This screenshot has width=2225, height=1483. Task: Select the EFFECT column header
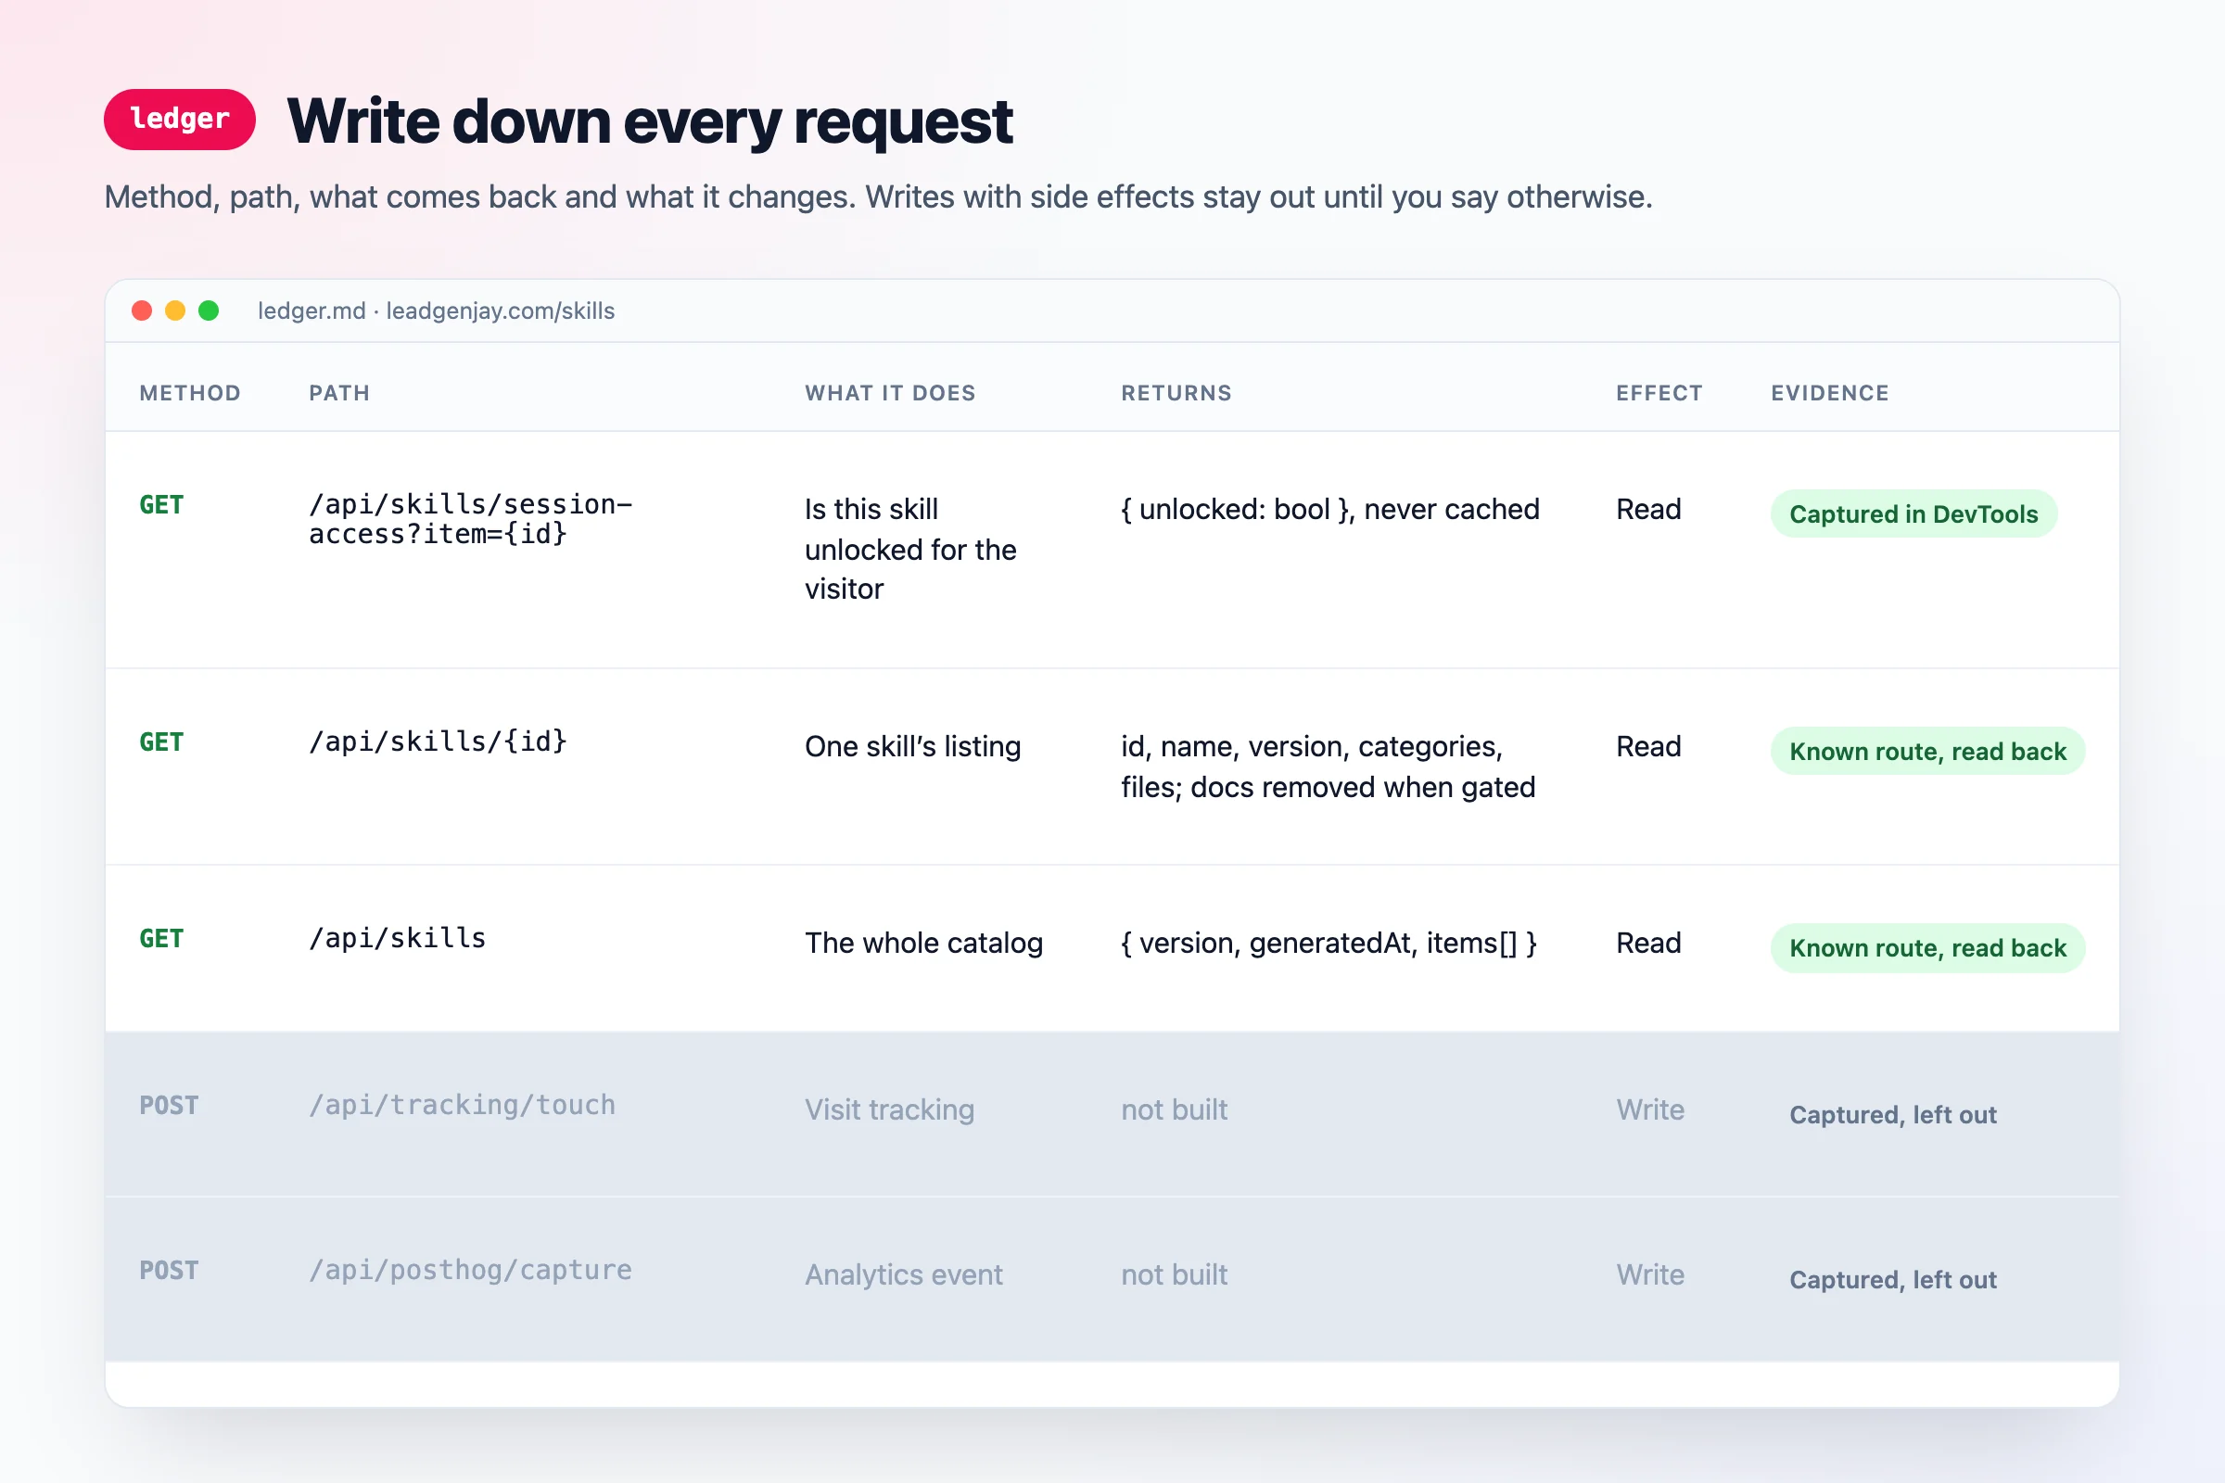tap(1659, 393)
